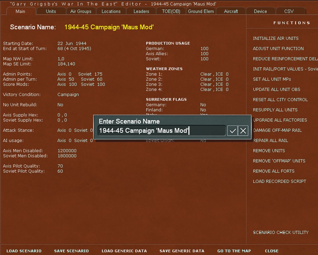318x255 pixels.
Task: Click yellow scenario name '1944-45 Campaign'
Action: tap(109, 27)
